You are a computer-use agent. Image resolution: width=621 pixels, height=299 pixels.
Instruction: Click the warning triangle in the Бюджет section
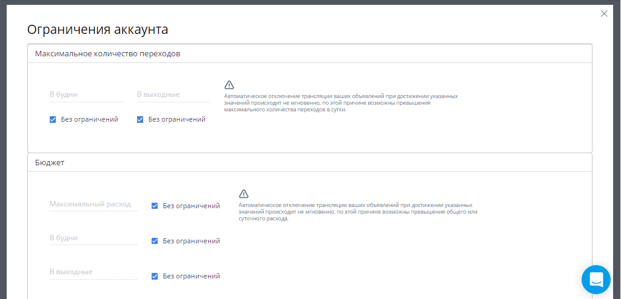click(244, 194)
